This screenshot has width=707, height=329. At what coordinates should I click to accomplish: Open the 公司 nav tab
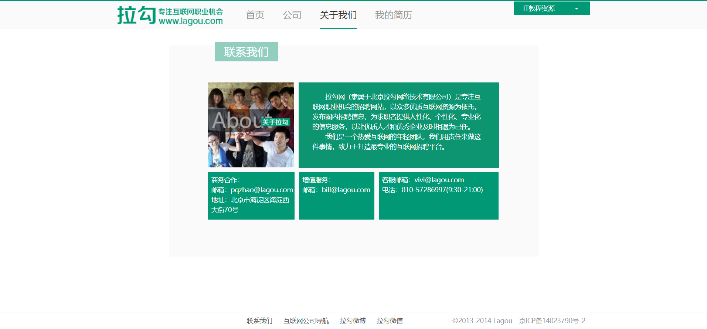tap(292, 15)
